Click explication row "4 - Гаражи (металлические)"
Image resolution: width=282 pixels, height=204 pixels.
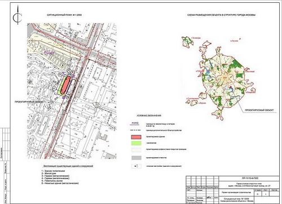(55, 178)
